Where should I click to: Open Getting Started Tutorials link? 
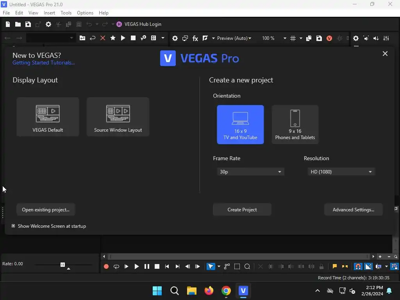click(x=44, y=63)
